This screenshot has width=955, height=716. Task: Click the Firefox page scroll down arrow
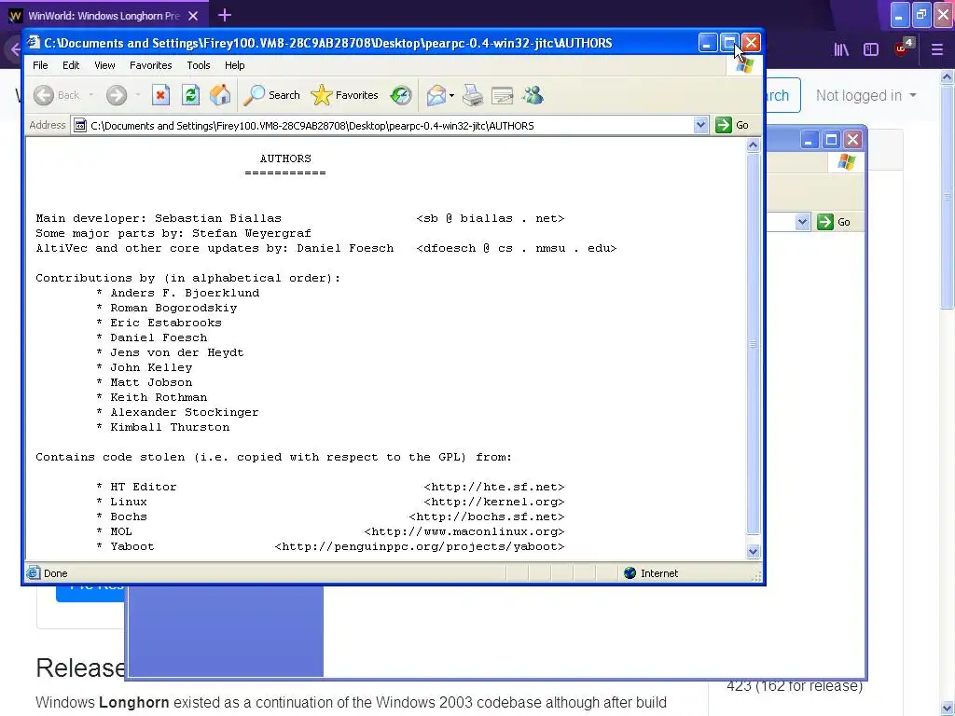click(947, 709)
